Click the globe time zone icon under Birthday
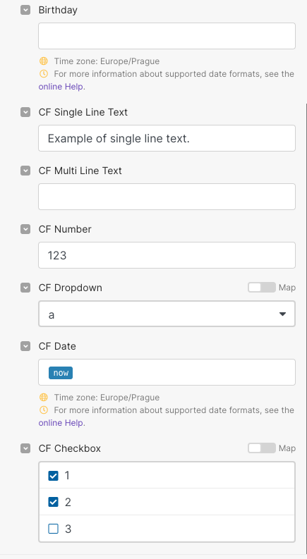Screen dimensions: 307x559 pyautogui.click(x=44, y=61)
